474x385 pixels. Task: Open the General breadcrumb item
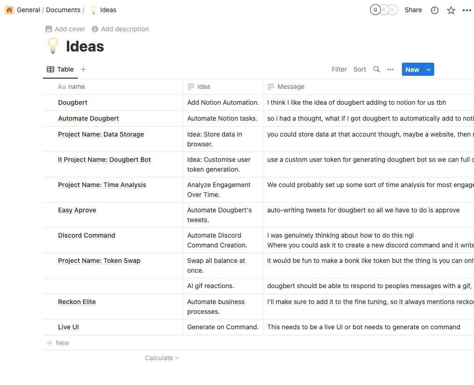click(x=29, y=10)
